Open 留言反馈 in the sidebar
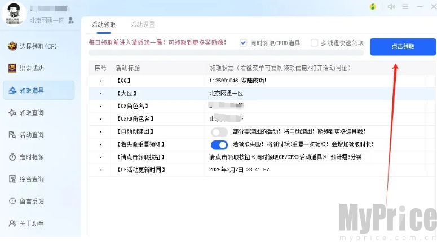 coord(39,201)
